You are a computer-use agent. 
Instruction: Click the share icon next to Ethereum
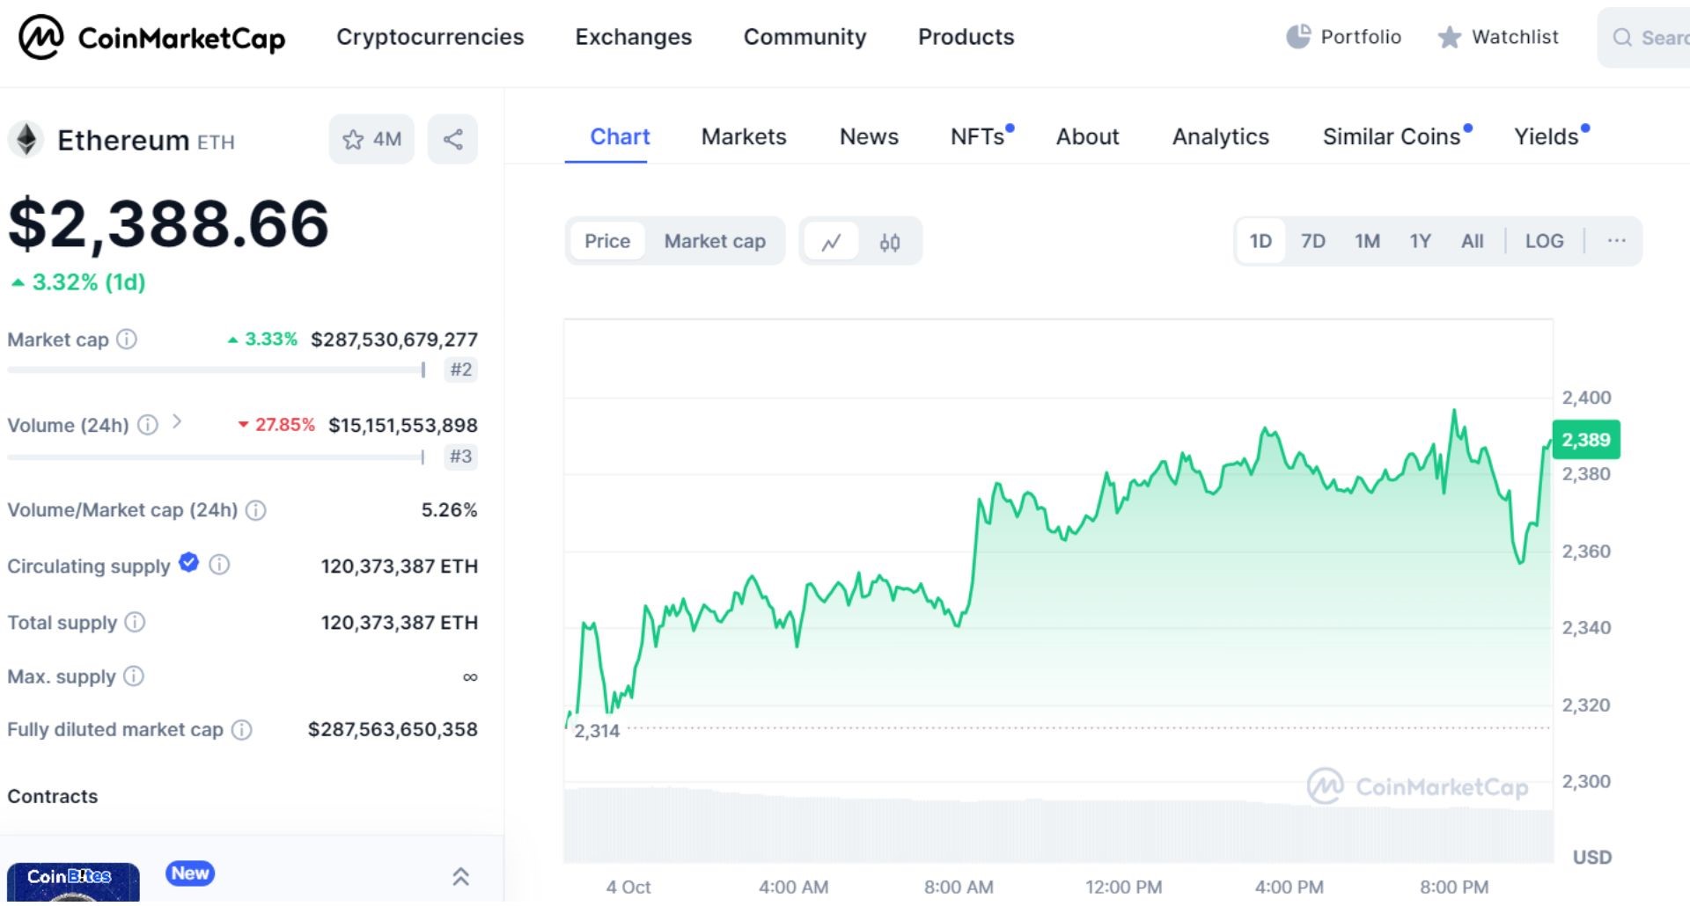click(452, 139)
